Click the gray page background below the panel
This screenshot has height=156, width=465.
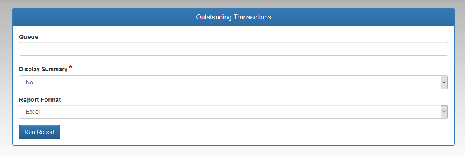pos(234,151)
